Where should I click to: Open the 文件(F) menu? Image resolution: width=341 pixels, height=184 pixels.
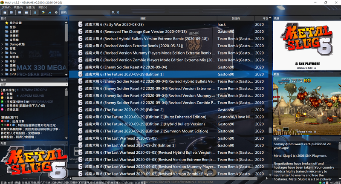coord(6,7)
